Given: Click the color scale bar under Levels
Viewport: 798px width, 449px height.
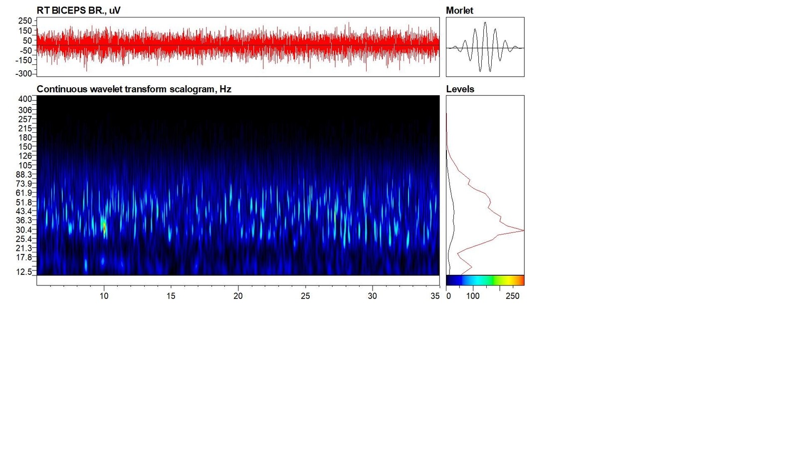Looking at the screenshot, I should point(485,280).
